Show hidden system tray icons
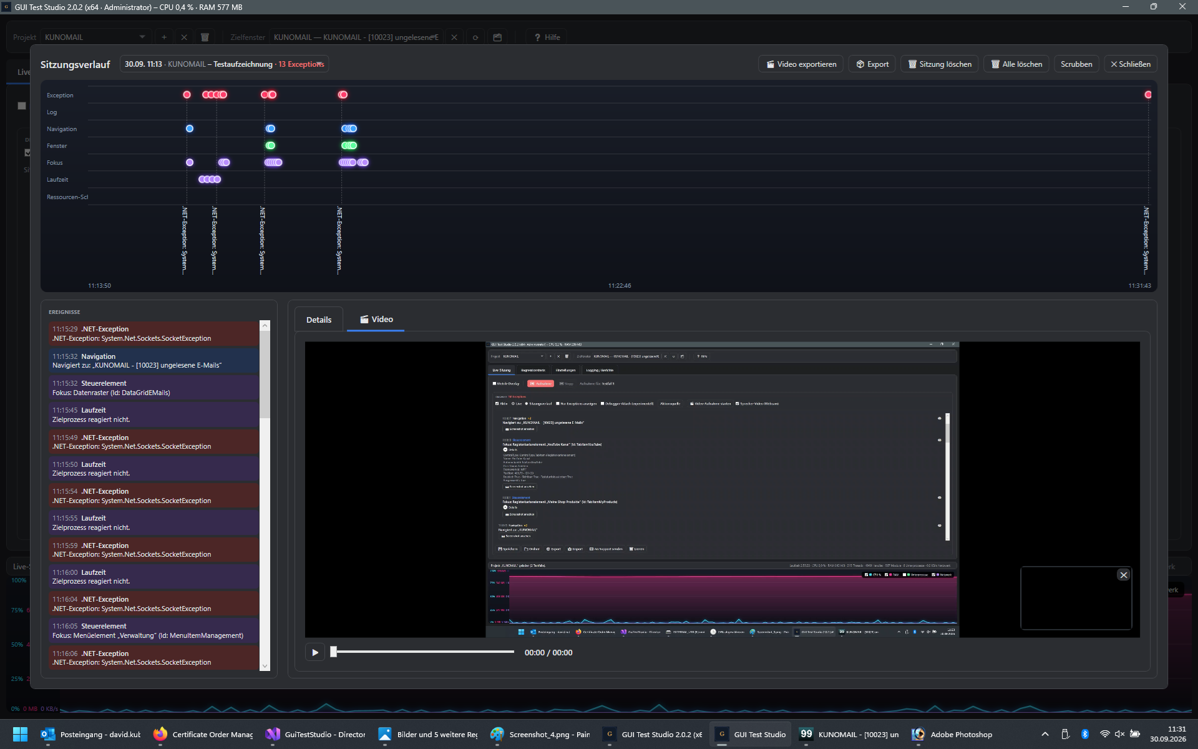This screenshot has width=1198, height=749. (x=1045, y=734)
